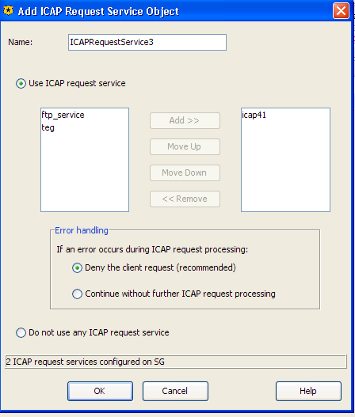355x417 pixels.
Task: Click the Move Up button
Action: coord(185,146)
